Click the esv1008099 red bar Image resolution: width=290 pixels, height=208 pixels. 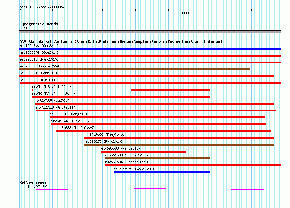(179, 138)
